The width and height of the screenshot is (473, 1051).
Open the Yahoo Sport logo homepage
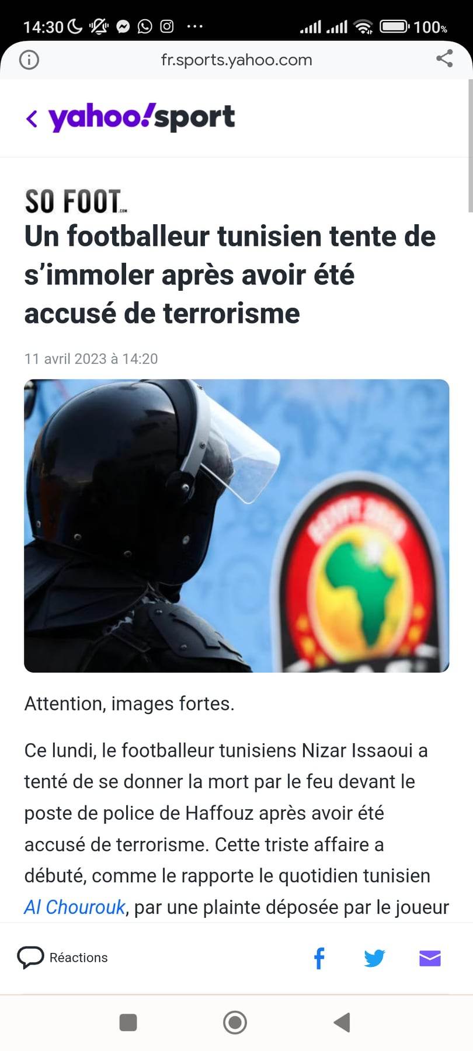click(142, 117)
